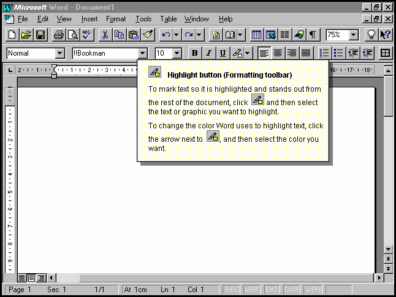This screenshot has height=297, width=396.
Task: Switch to Normal view button
Action: tap(22, 278)
